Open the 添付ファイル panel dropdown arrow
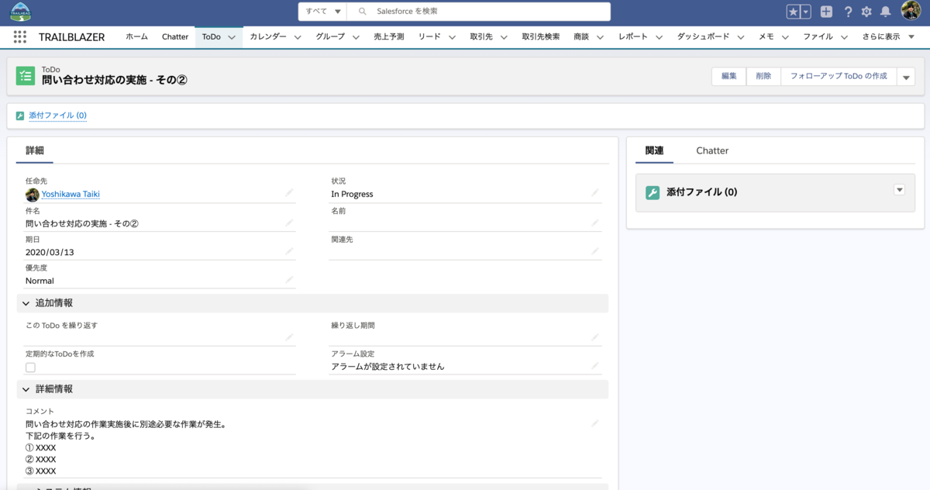930x490 pixels. click(899, 190)
